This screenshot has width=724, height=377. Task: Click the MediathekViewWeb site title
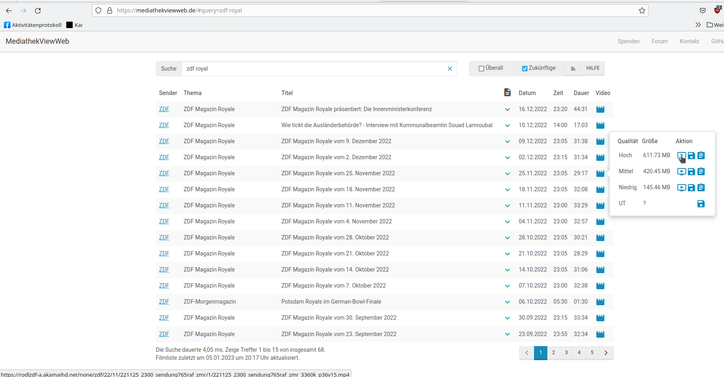coord(37,41)
